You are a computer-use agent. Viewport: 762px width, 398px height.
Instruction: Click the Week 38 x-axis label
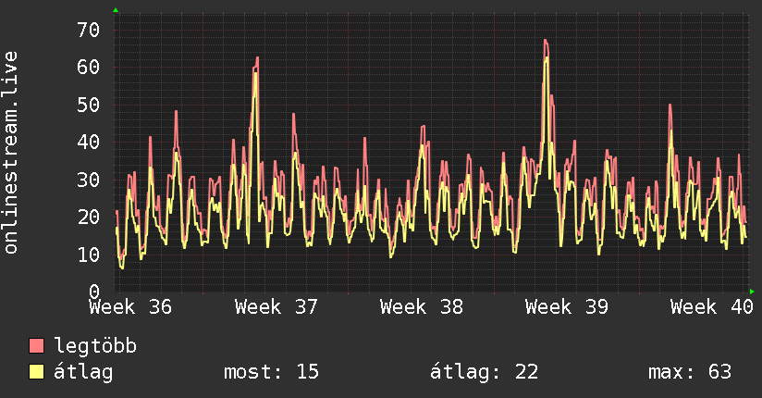point(422,307)
